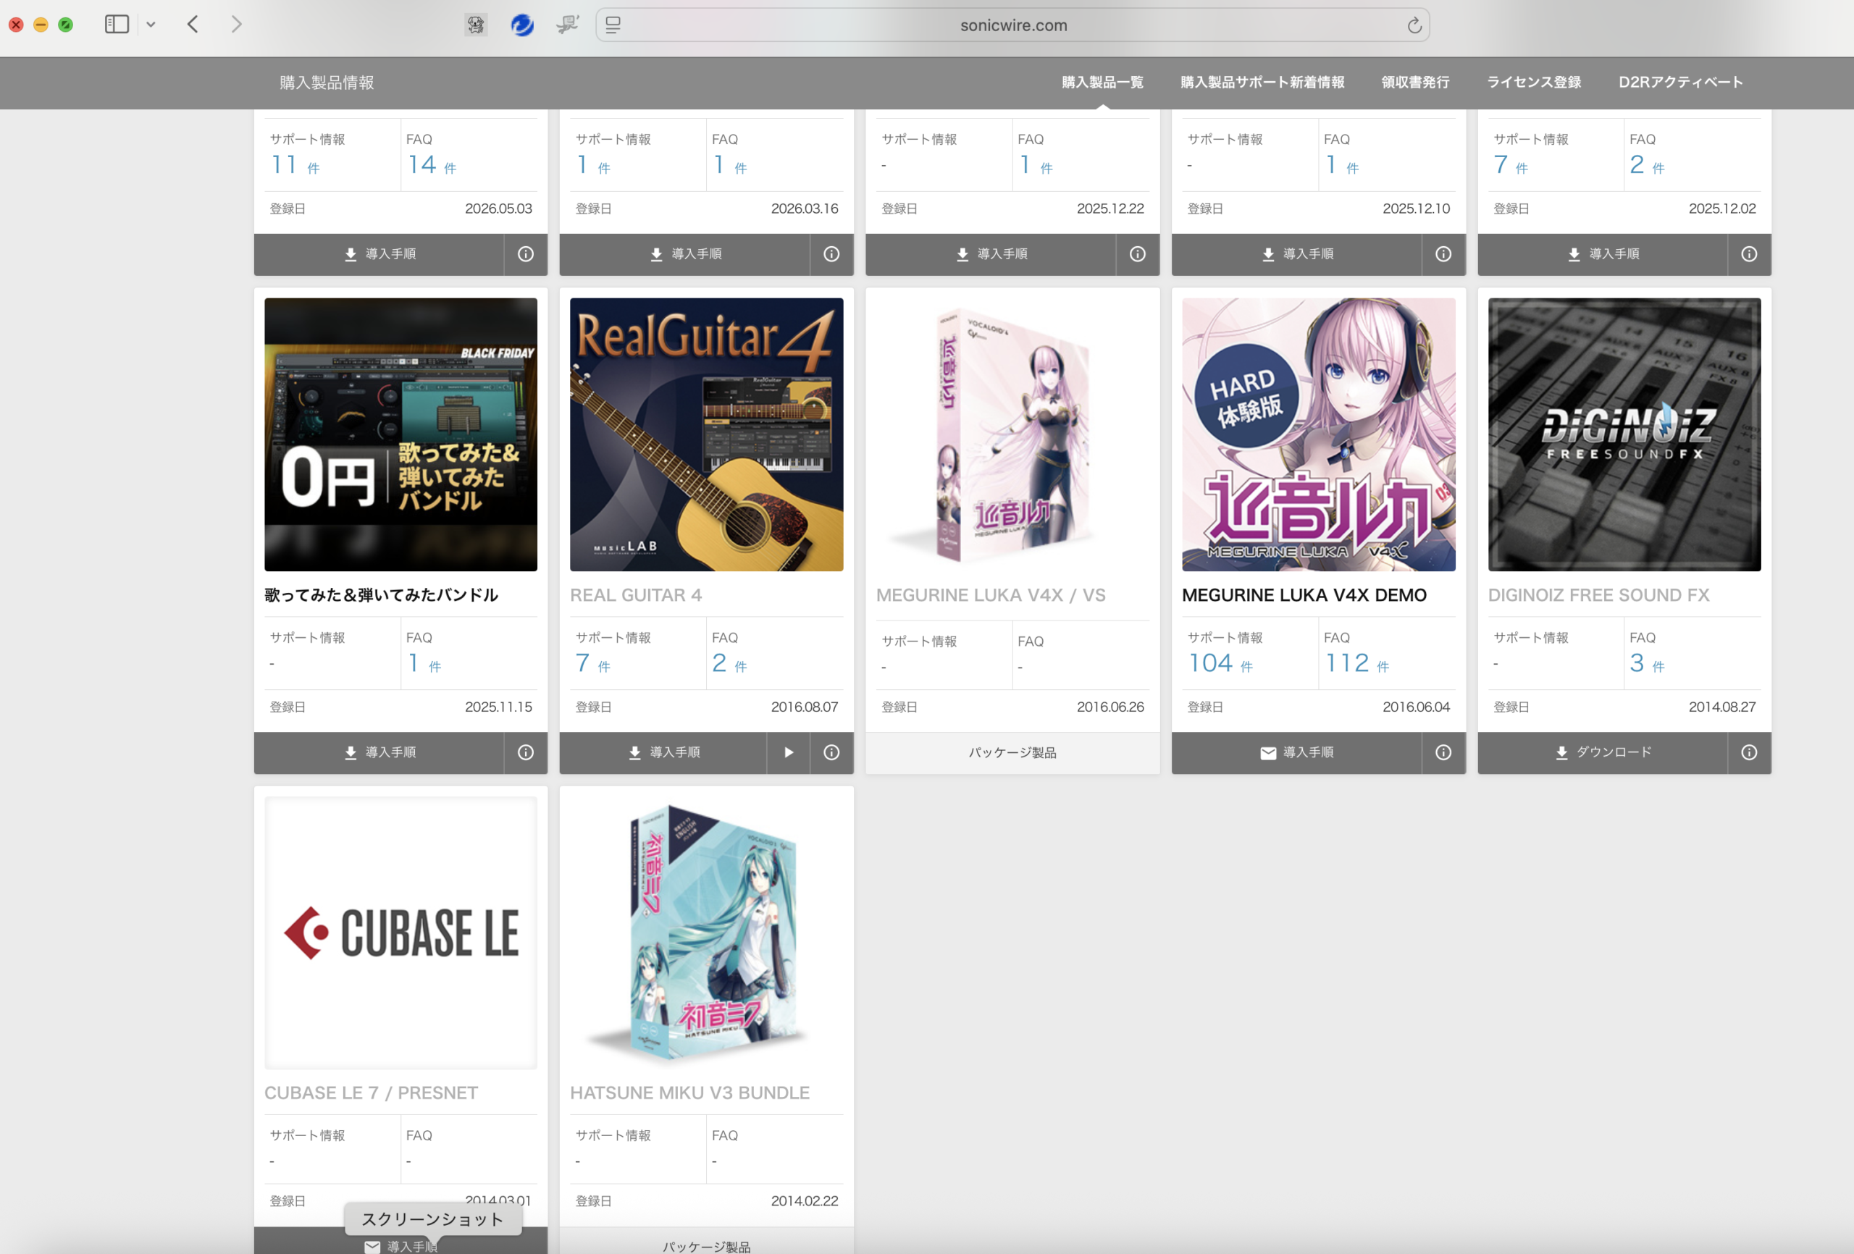The width and height of the screenshot is (1854, 1254).
Task: Open info icon for 2026.05.03 product
Action: (x=526, y=253)
